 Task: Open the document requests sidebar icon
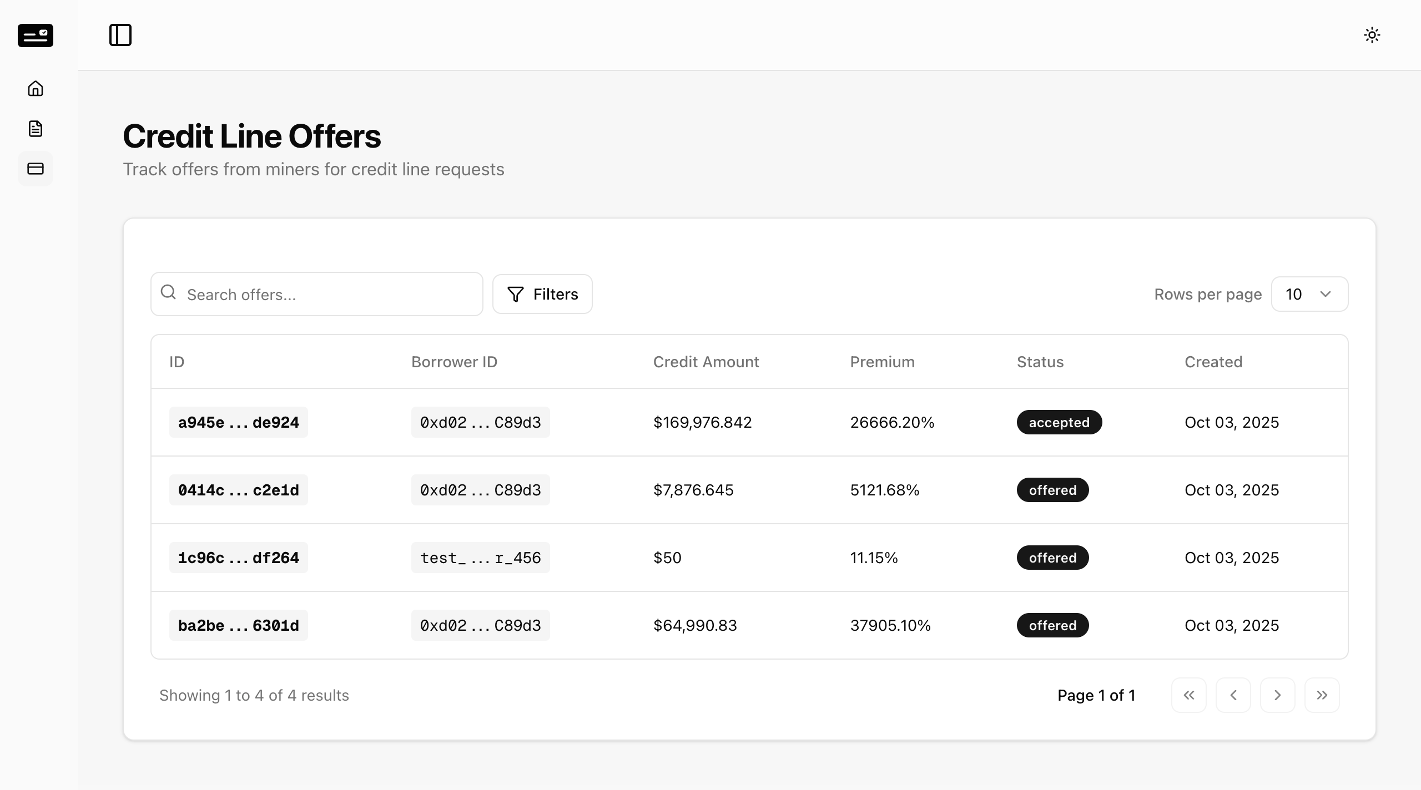click(x=36, y=129)
